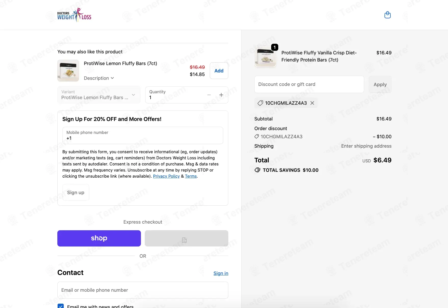Click the Total Savings tag icon

[x=257, y=170]
